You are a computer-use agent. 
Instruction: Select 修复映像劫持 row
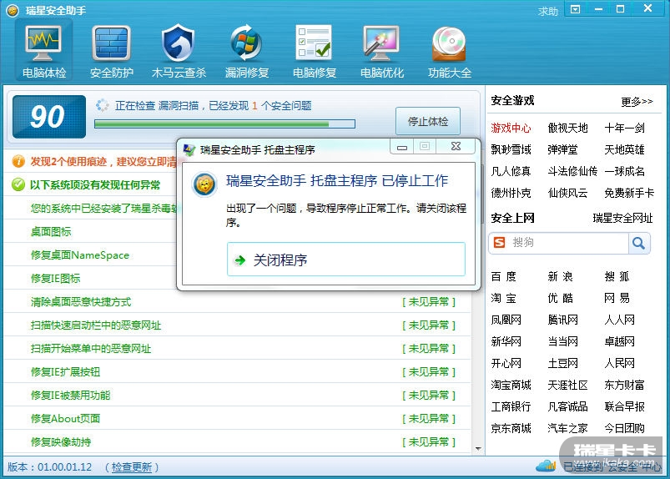coord(238,441)
